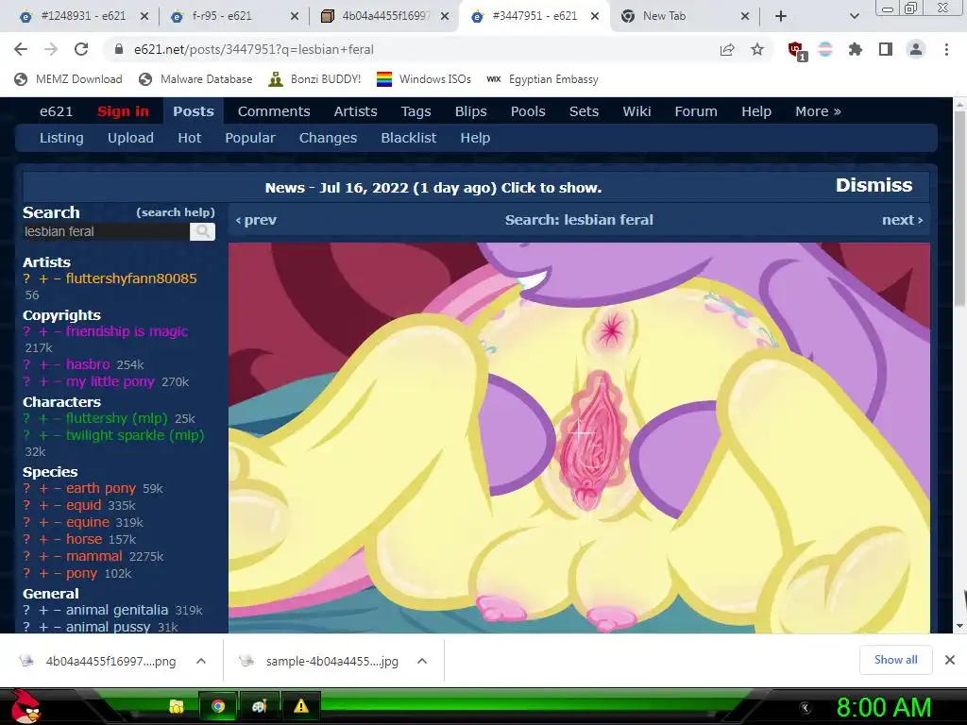Open the Popular submenu link

tap(249, 138)
